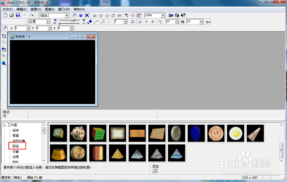Screen dimensions: 287x182
Task: Click the Edit Text tool in left toolbar
Action: [x=4, y=42]
